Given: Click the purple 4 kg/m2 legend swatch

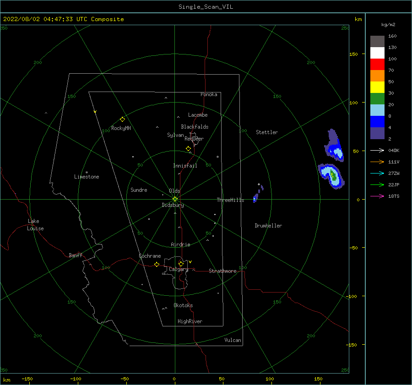Looking at the screenshot, I should point(377,133).
